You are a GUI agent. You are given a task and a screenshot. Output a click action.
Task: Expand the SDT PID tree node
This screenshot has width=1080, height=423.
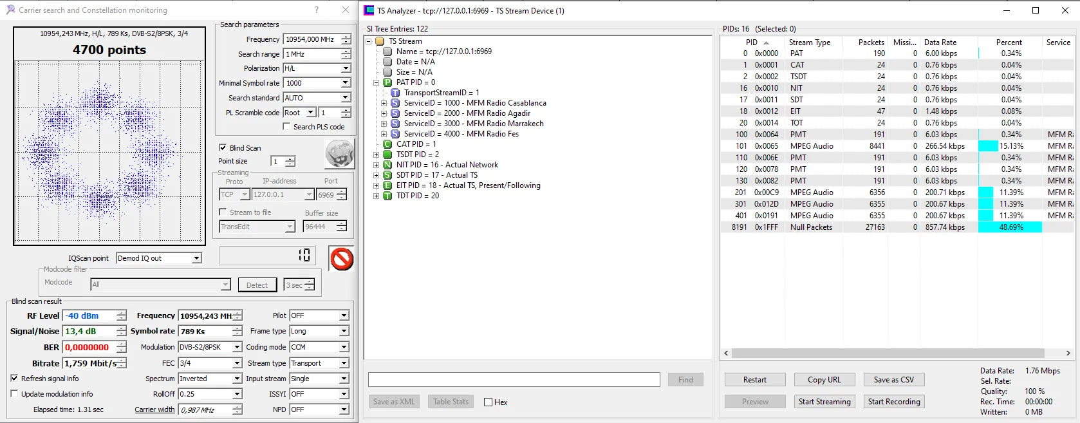(376, 175)
